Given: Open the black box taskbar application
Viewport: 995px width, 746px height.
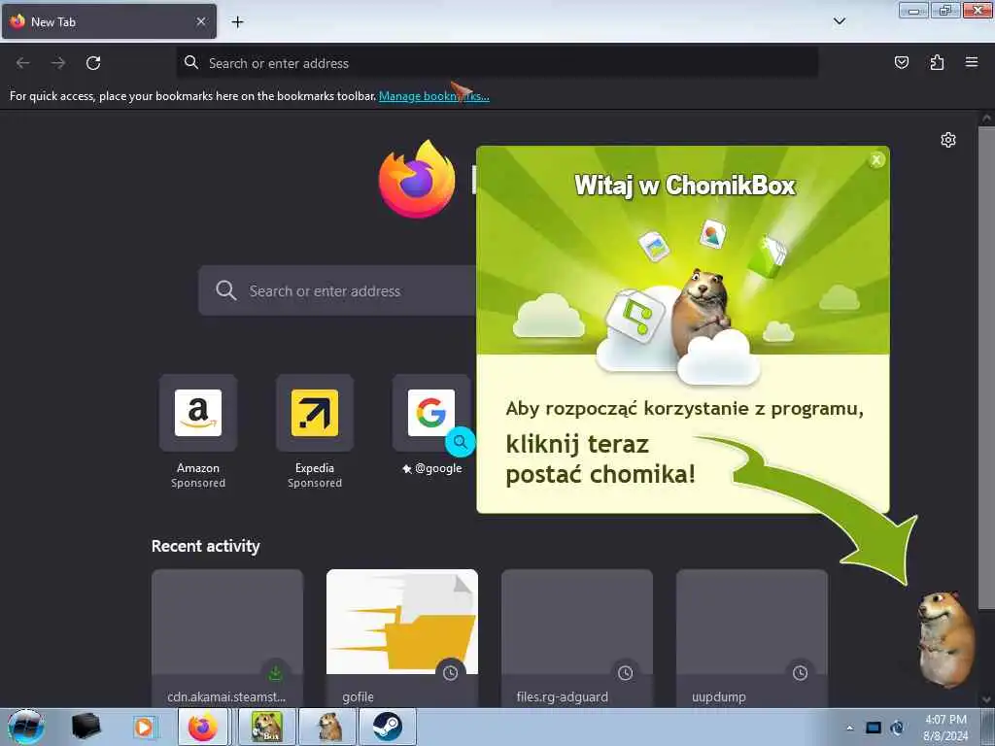Looking at the screenshot, I should tap(86, 727).
